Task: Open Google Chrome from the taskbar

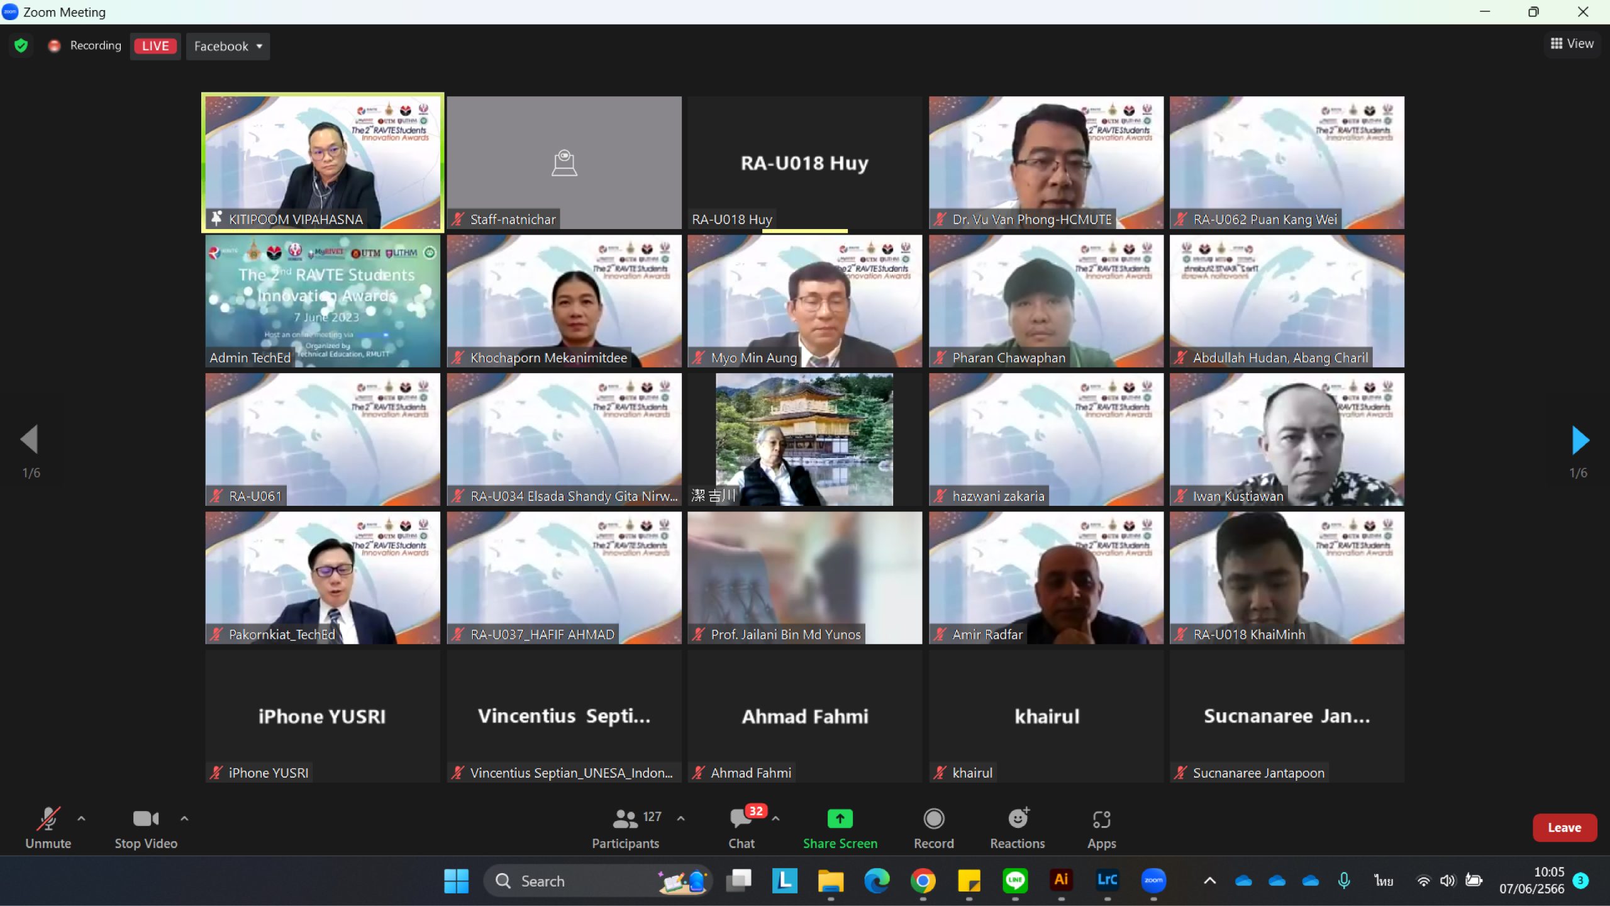Action: (x=923, y=881)
